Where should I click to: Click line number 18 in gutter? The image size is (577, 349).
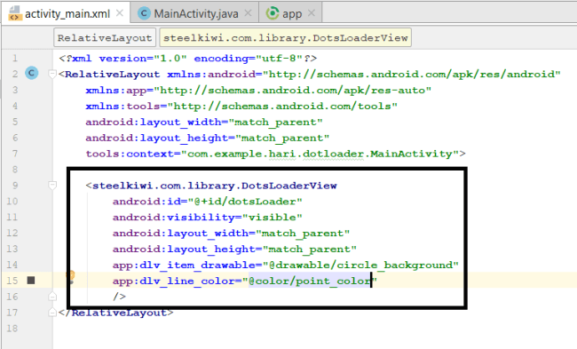(x=12, y=328)
